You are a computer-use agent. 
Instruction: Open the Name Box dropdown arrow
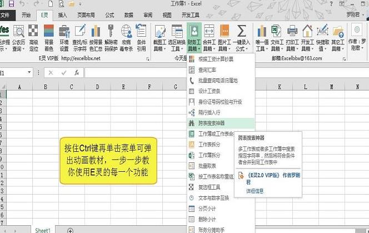tap(29, 72)
